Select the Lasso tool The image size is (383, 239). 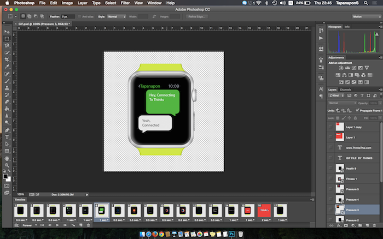point(7,46)
